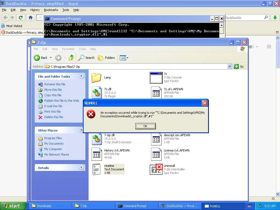The height and width of the screenshot is (210, 280).
Task: Click the Go button beside address bar
Action: [239, 66]
